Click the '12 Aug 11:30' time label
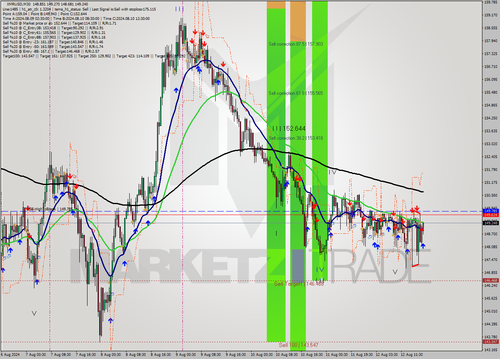Image resolution: width=500 pixels, height=359 pixels. pos(412,355)
